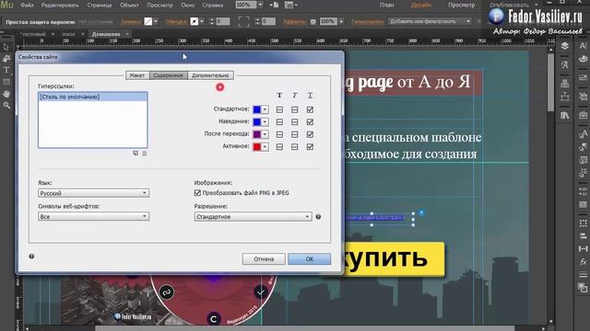This screenshot has width=590, height=331.
Task: Select the Selection arrow tool
Action: [6, 47]
